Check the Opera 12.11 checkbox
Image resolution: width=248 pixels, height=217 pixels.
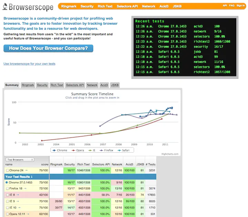click(8, 214)
